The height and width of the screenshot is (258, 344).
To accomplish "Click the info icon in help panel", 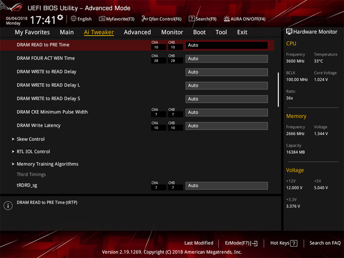I will (8, 205).
